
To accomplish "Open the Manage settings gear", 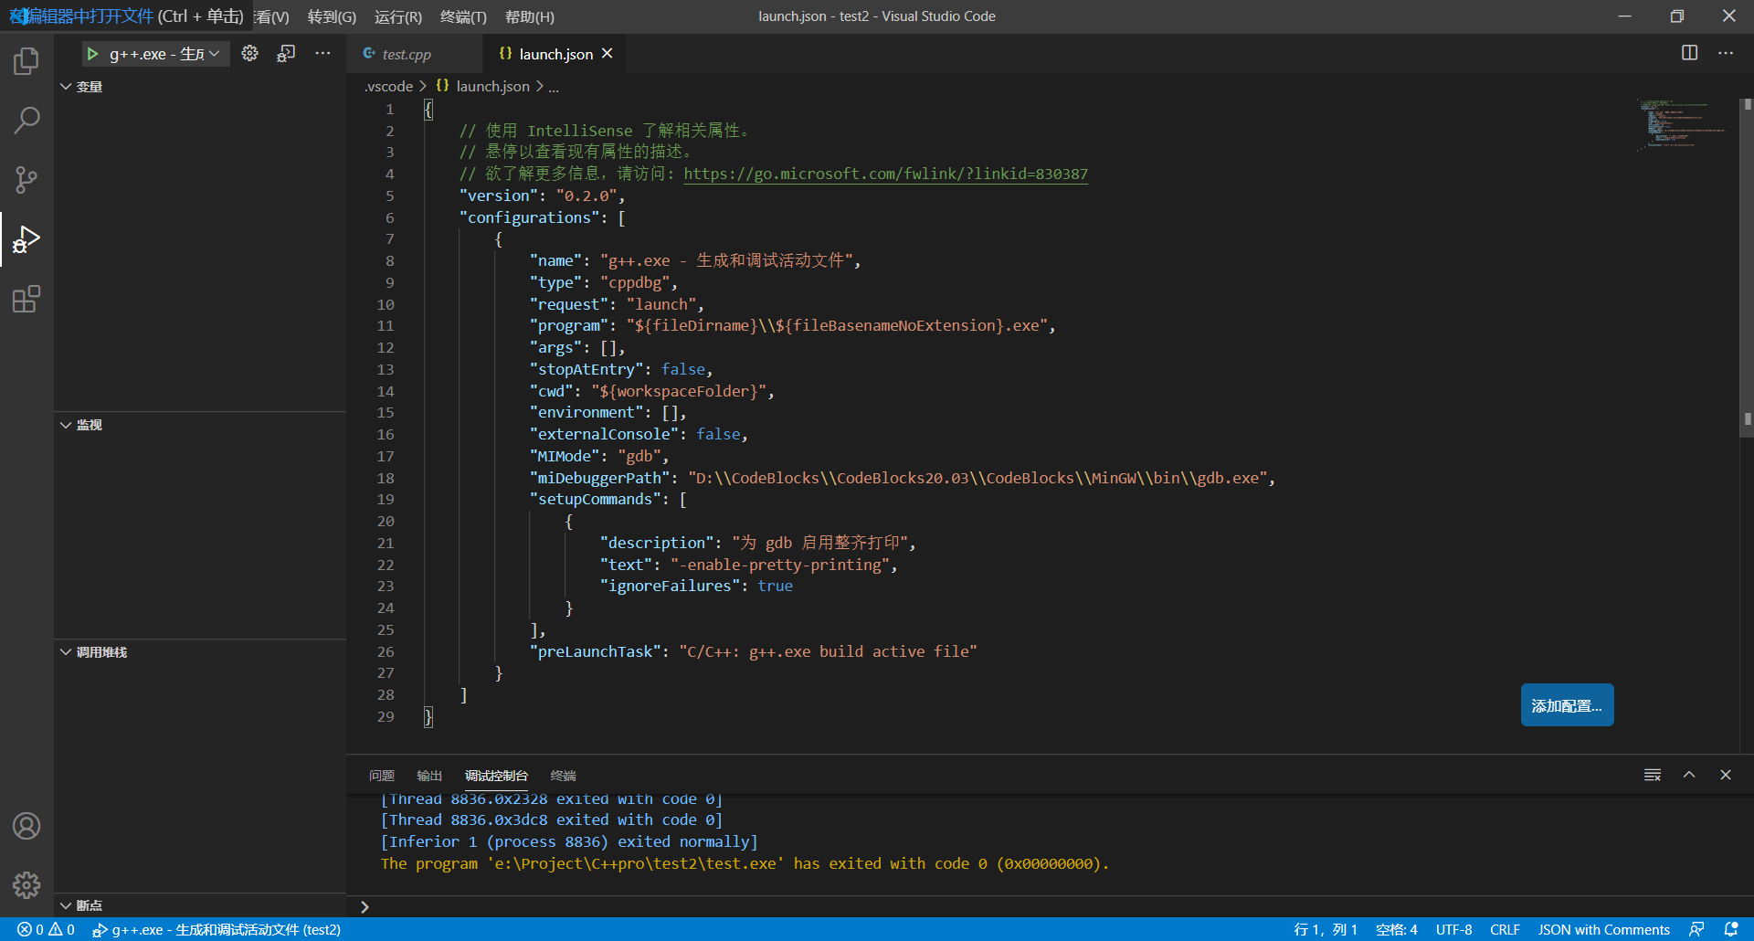I will [x=26, y=884].
